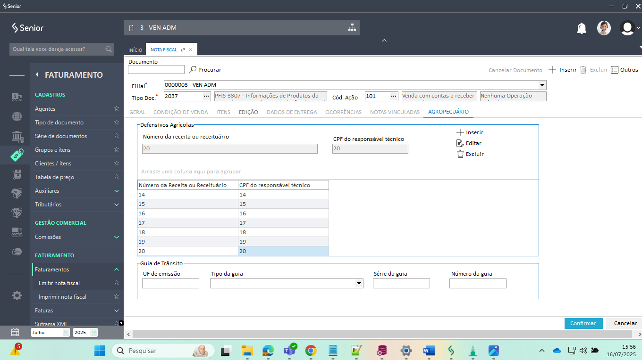Viewport: 642px width, 360px height.
Task: Click Editar icon in Defensivos Agrícolas
Action: [460, 143]
